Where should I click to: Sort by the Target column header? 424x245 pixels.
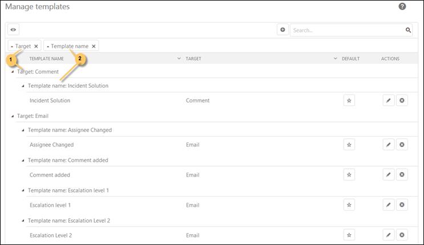[194, 59]
